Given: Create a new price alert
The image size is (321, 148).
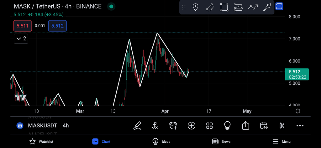Looking at the screenshot, I should 173,126.
